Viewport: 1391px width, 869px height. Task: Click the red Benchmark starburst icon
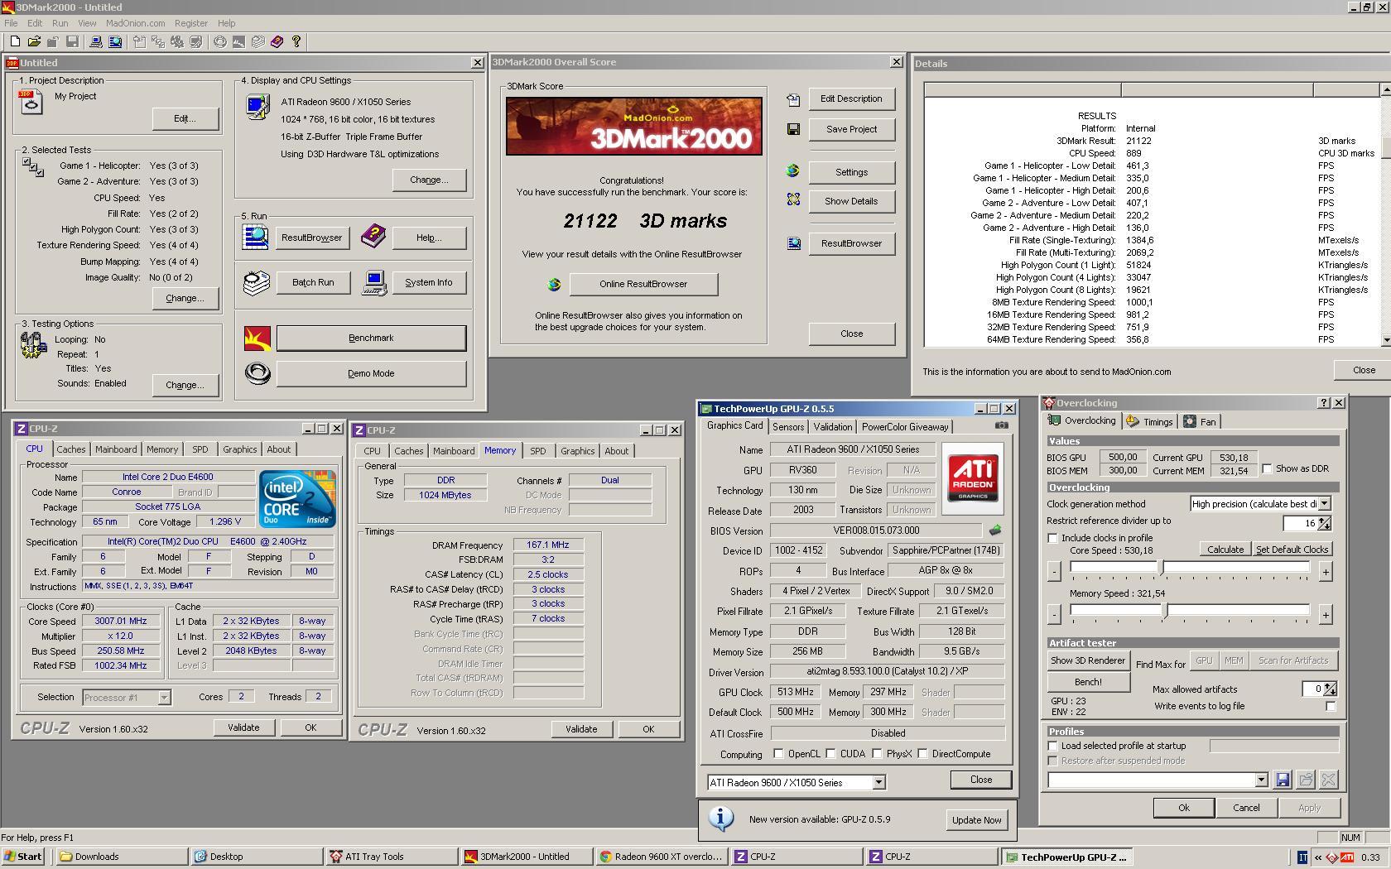[257, 338]
